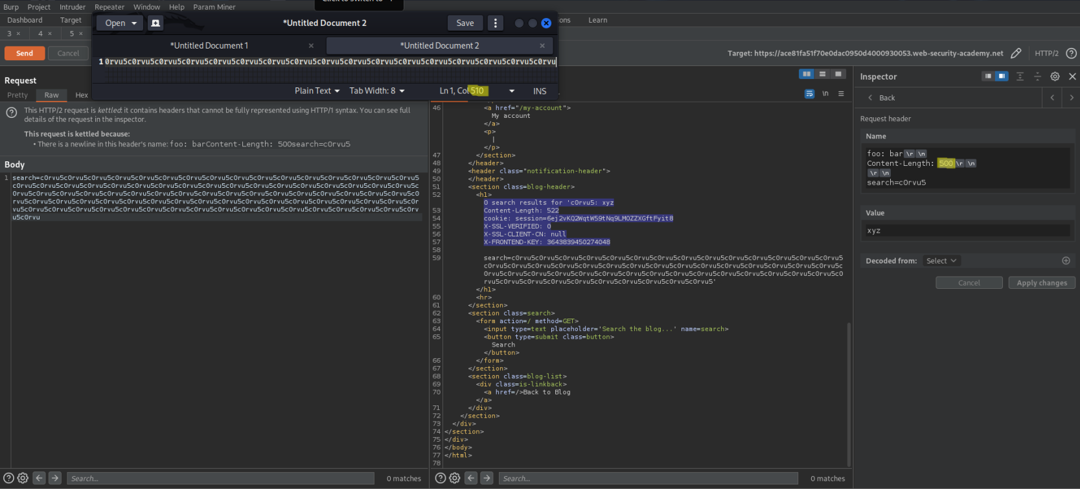Open the Intruder menu
1080x489 pixels.
pyautogui.click(x=73, y=7)
